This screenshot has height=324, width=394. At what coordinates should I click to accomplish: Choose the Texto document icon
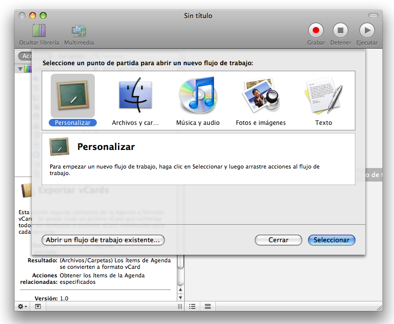pos(324,95)
